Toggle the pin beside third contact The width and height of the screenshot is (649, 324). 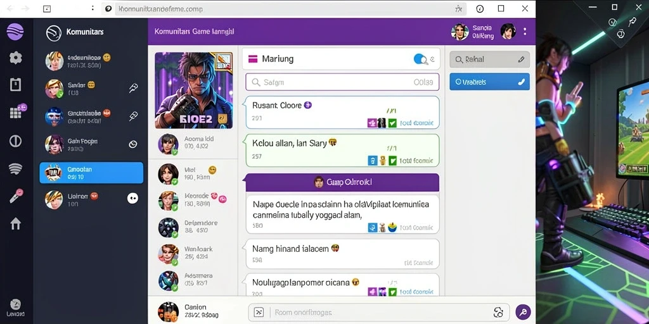tap(133, 116)
